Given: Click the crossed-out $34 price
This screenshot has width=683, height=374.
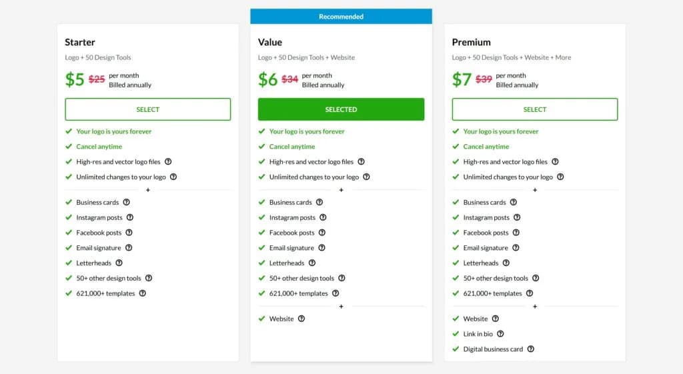Looking at the screenshot, I should [x=289, y=79].
